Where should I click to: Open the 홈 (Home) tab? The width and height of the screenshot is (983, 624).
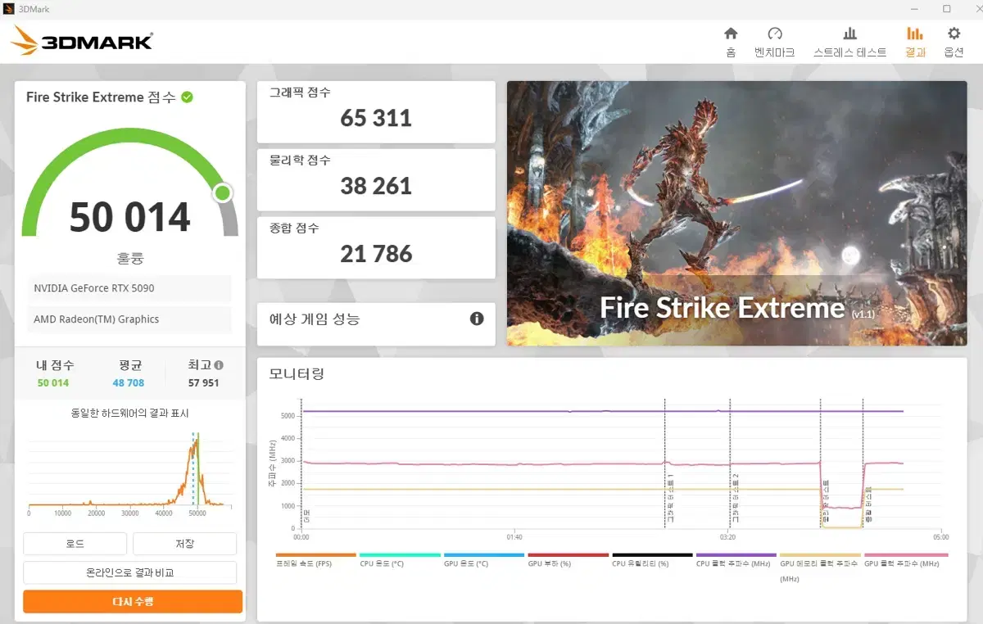point(731,42)
